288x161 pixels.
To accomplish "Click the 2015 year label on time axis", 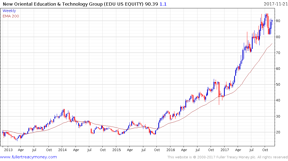I will 117,150.
